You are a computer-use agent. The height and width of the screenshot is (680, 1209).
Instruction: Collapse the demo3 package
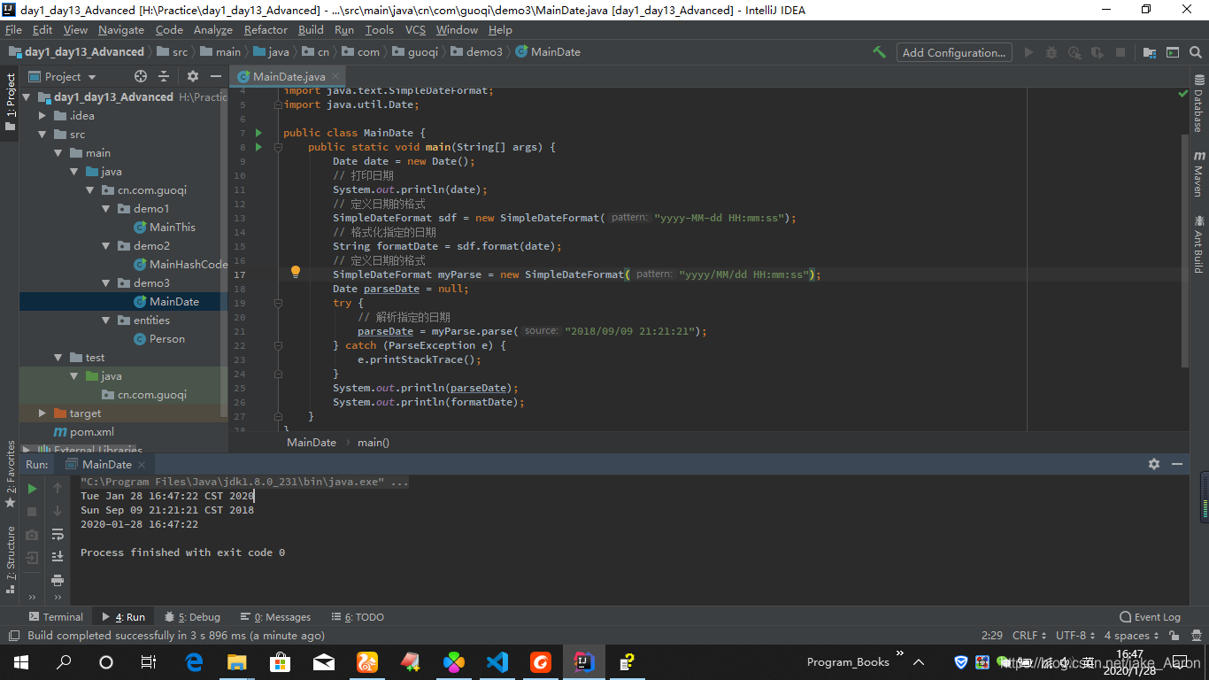pos(106,283)
